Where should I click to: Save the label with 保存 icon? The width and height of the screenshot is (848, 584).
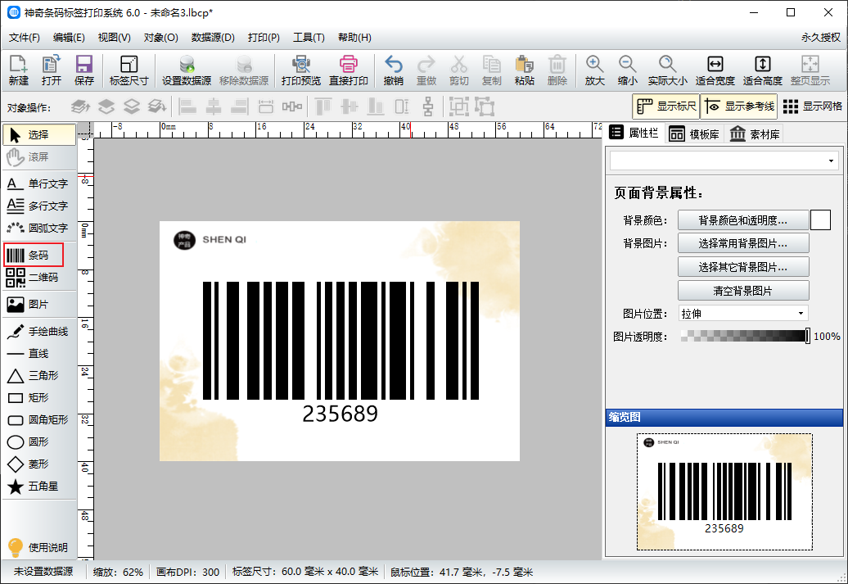(x=83, y=70)
